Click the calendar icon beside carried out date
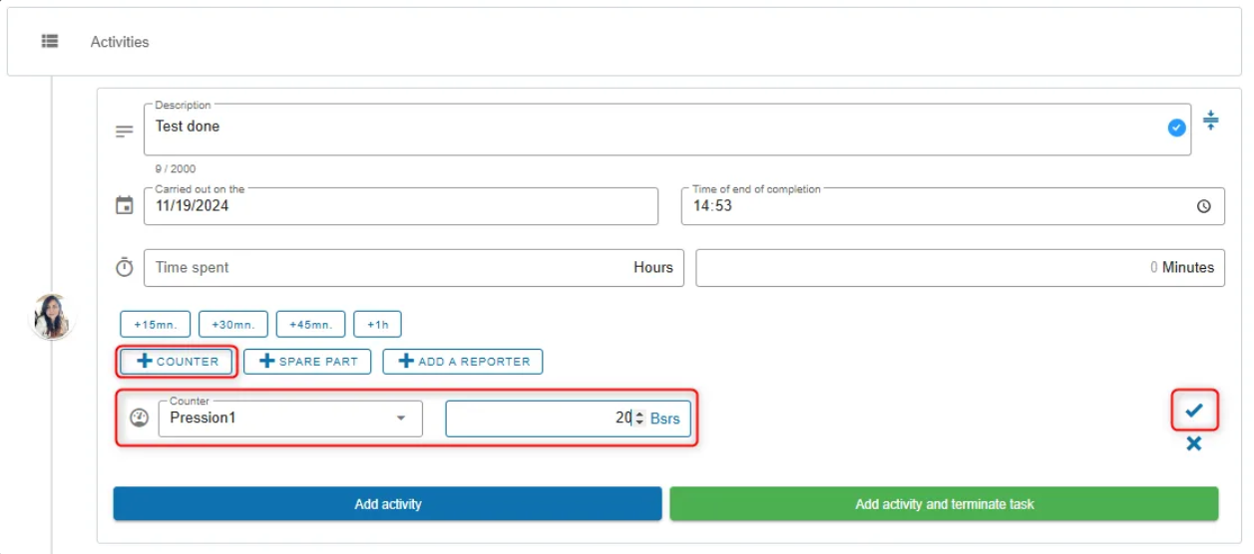 tap(125, 206)
